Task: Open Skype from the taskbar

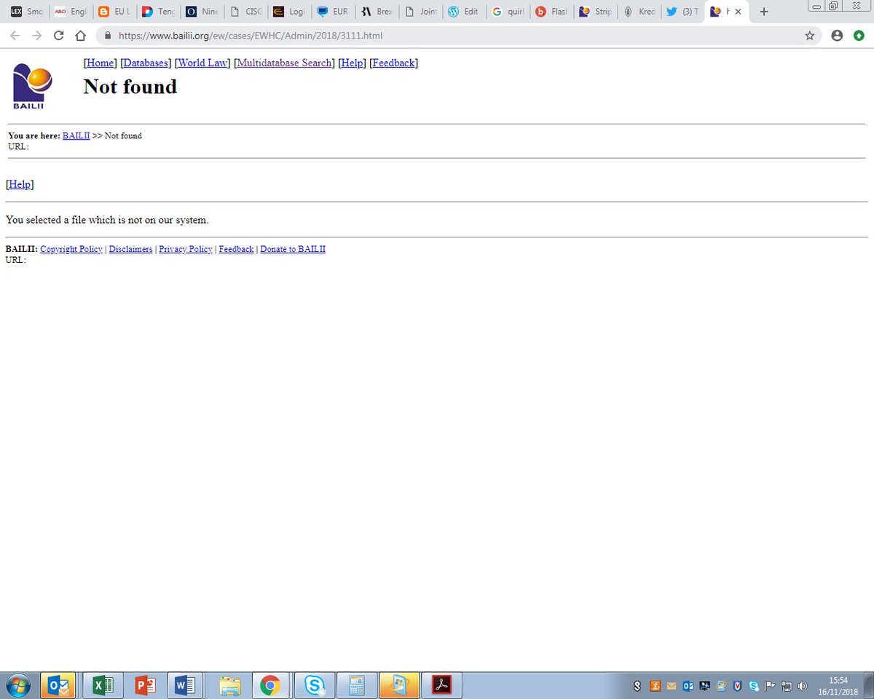Action: tap(315, 685)
